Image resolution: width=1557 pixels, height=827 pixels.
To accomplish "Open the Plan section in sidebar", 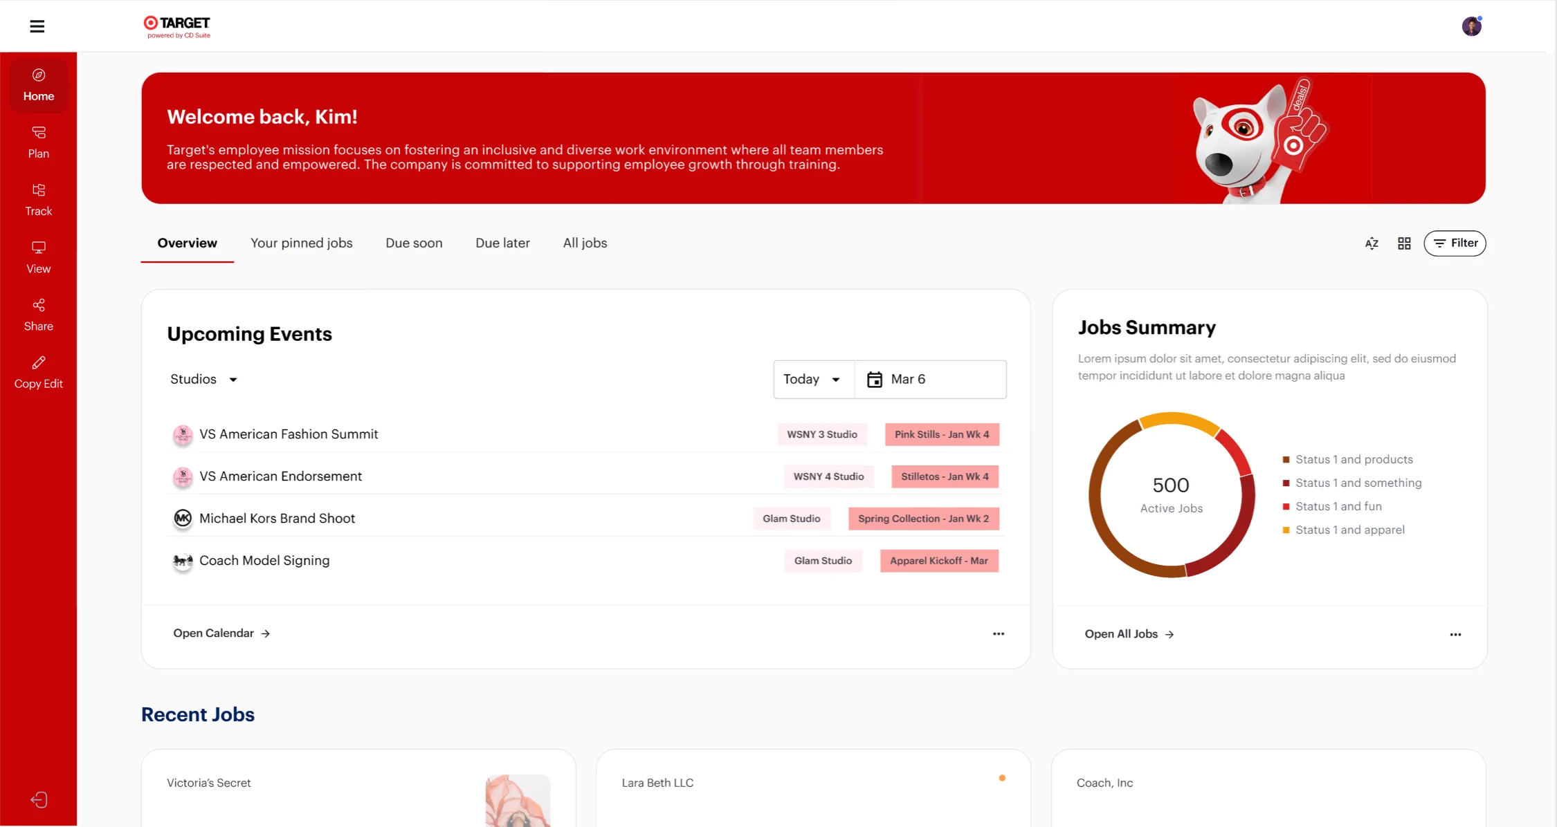I will [x=39, y=142].
